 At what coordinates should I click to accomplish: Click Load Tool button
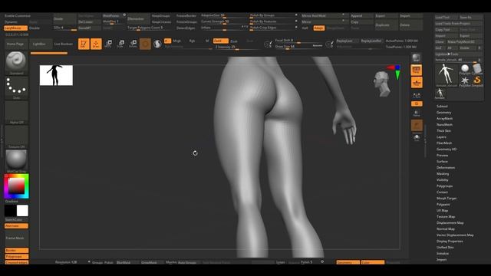coord(447,18)
